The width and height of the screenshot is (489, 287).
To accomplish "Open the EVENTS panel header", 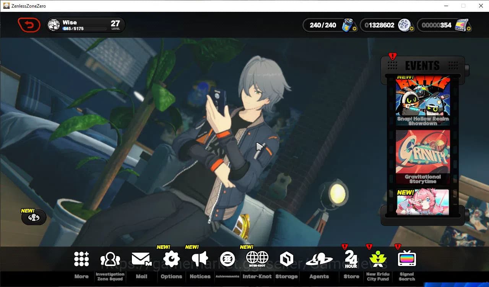I will point(422,65).
